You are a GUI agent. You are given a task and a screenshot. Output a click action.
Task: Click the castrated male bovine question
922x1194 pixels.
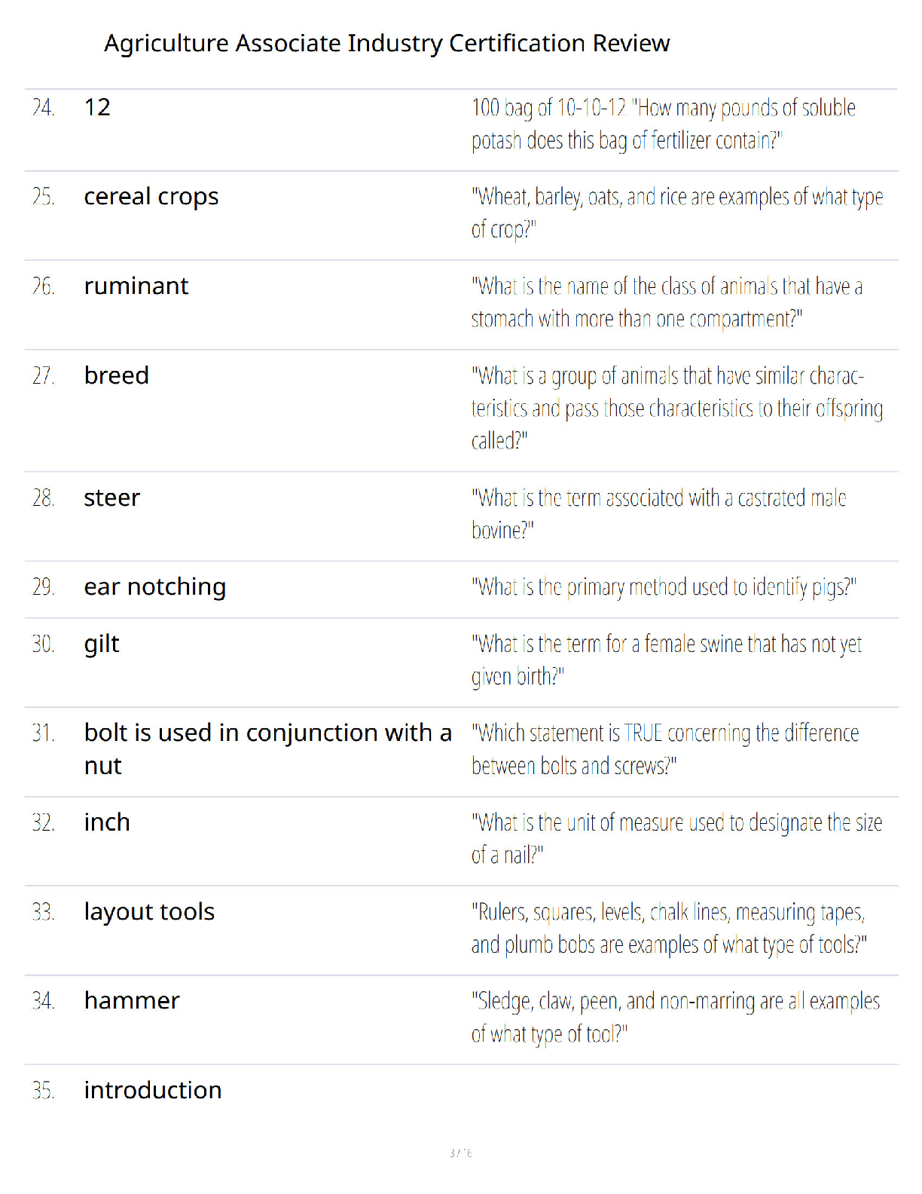(x=659, y=513)
